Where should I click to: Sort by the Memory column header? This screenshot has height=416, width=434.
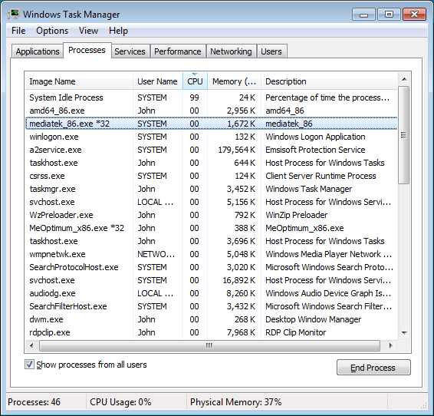pyautogui.click(x=234, y=81)
